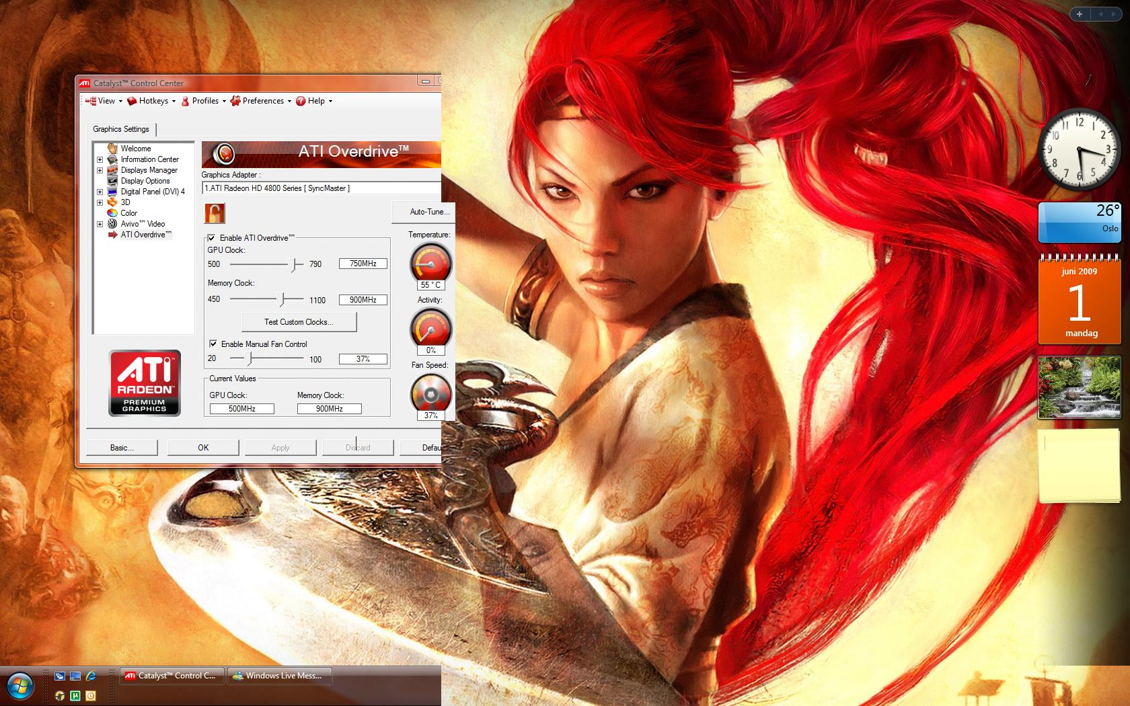The image size is (1130, 706).
Task: Click the Fan Speed gauge dial
Action: pyautogui.click(x=430, y=393)
